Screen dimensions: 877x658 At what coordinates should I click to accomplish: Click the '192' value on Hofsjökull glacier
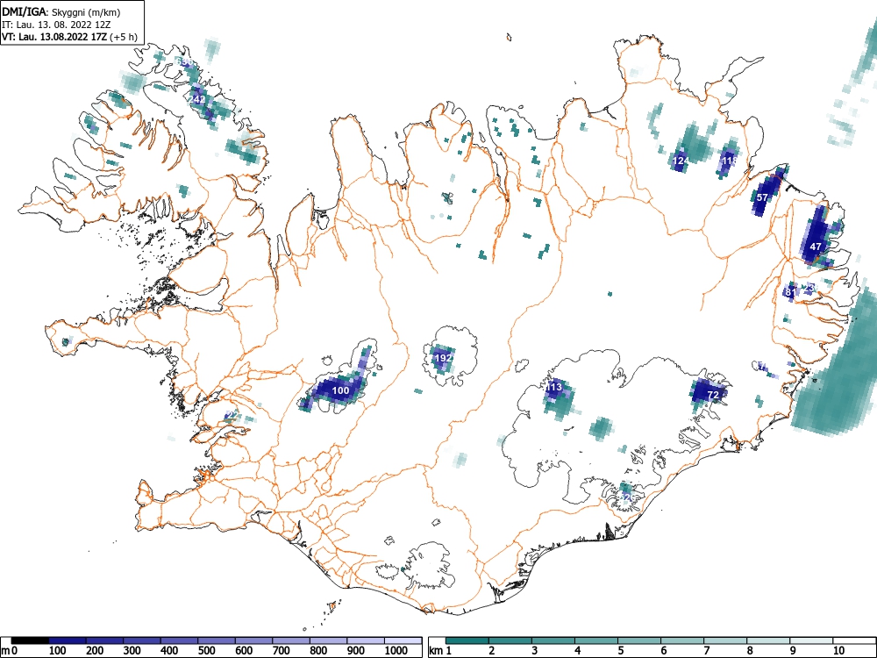click(x=443, y=358)
